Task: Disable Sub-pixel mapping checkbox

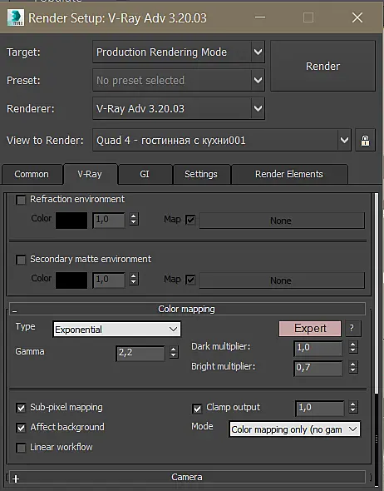Action: click(x=21, y=408)
